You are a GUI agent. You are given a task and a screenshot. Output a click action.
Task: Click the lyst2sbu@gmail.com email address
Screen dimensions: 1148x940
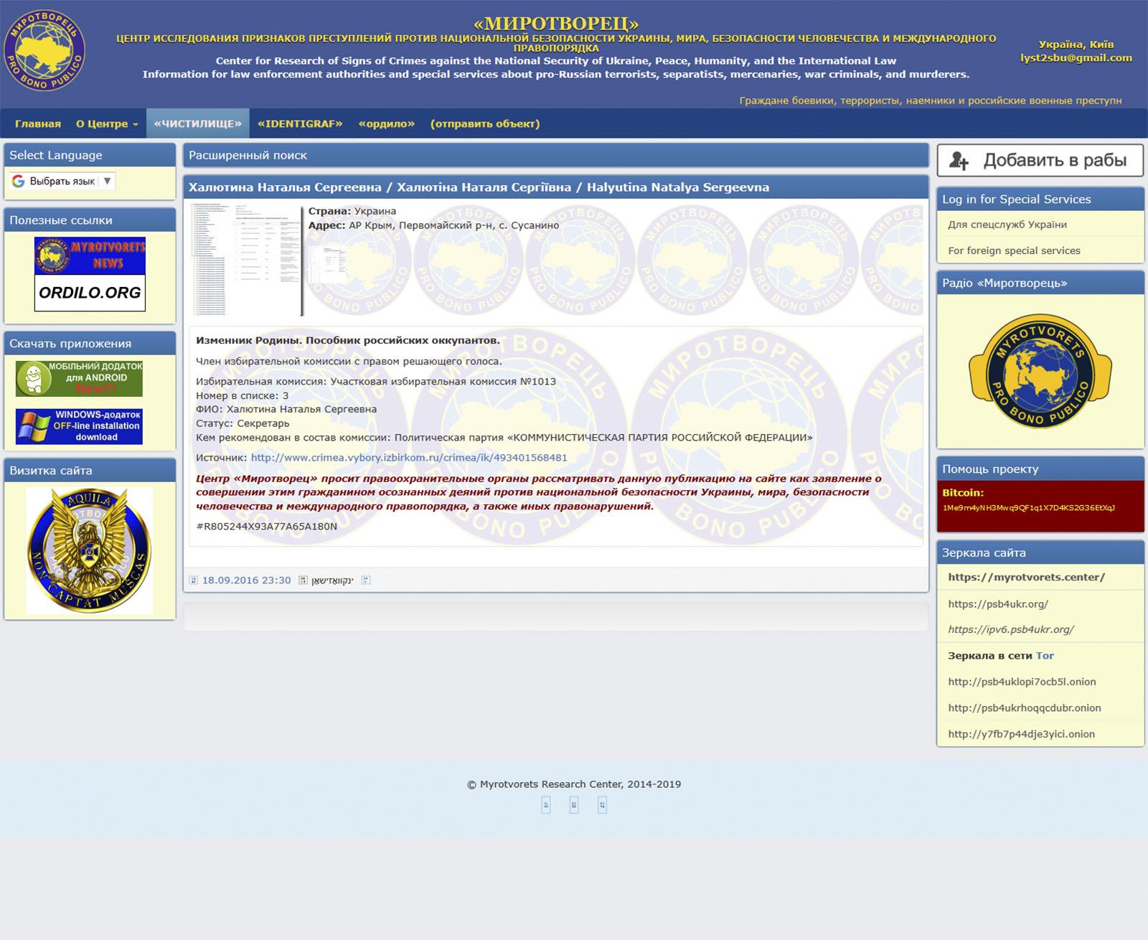click(x=1076, y=57)
